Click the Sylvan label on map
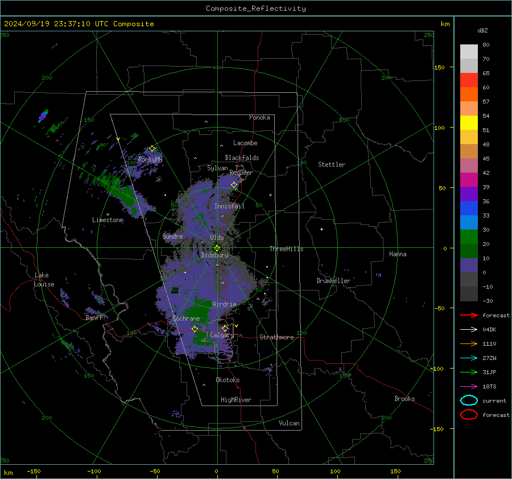This screenshot has width=512, height=479. pos(217,168)
